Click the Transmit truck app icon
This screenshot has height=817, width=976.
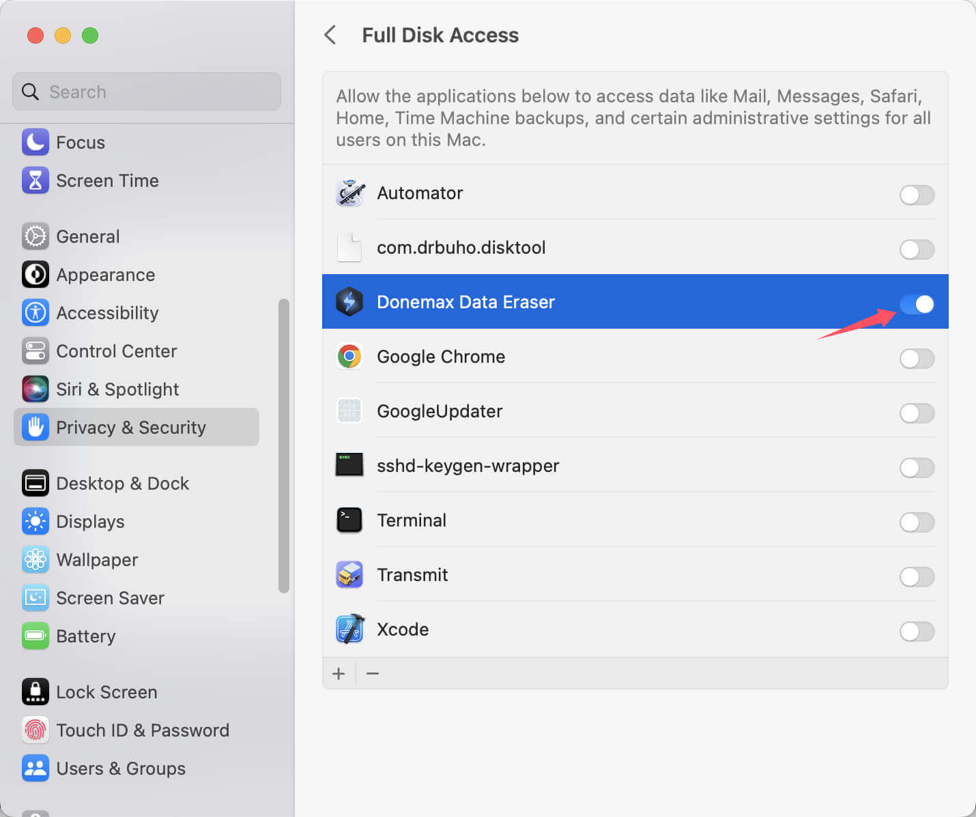[349, 574]
